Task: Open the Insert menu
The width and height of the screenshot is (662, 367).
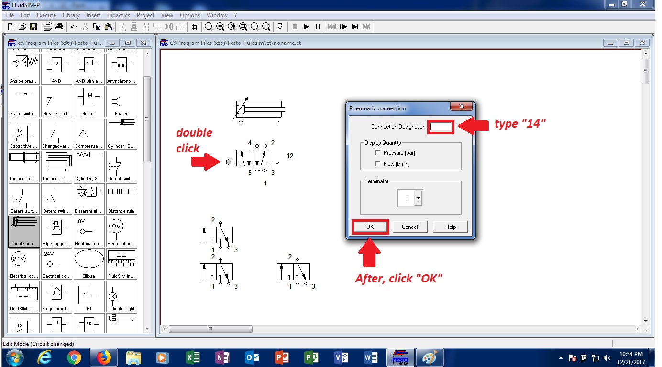Action: pyautogui.click(x=93, y=15)
